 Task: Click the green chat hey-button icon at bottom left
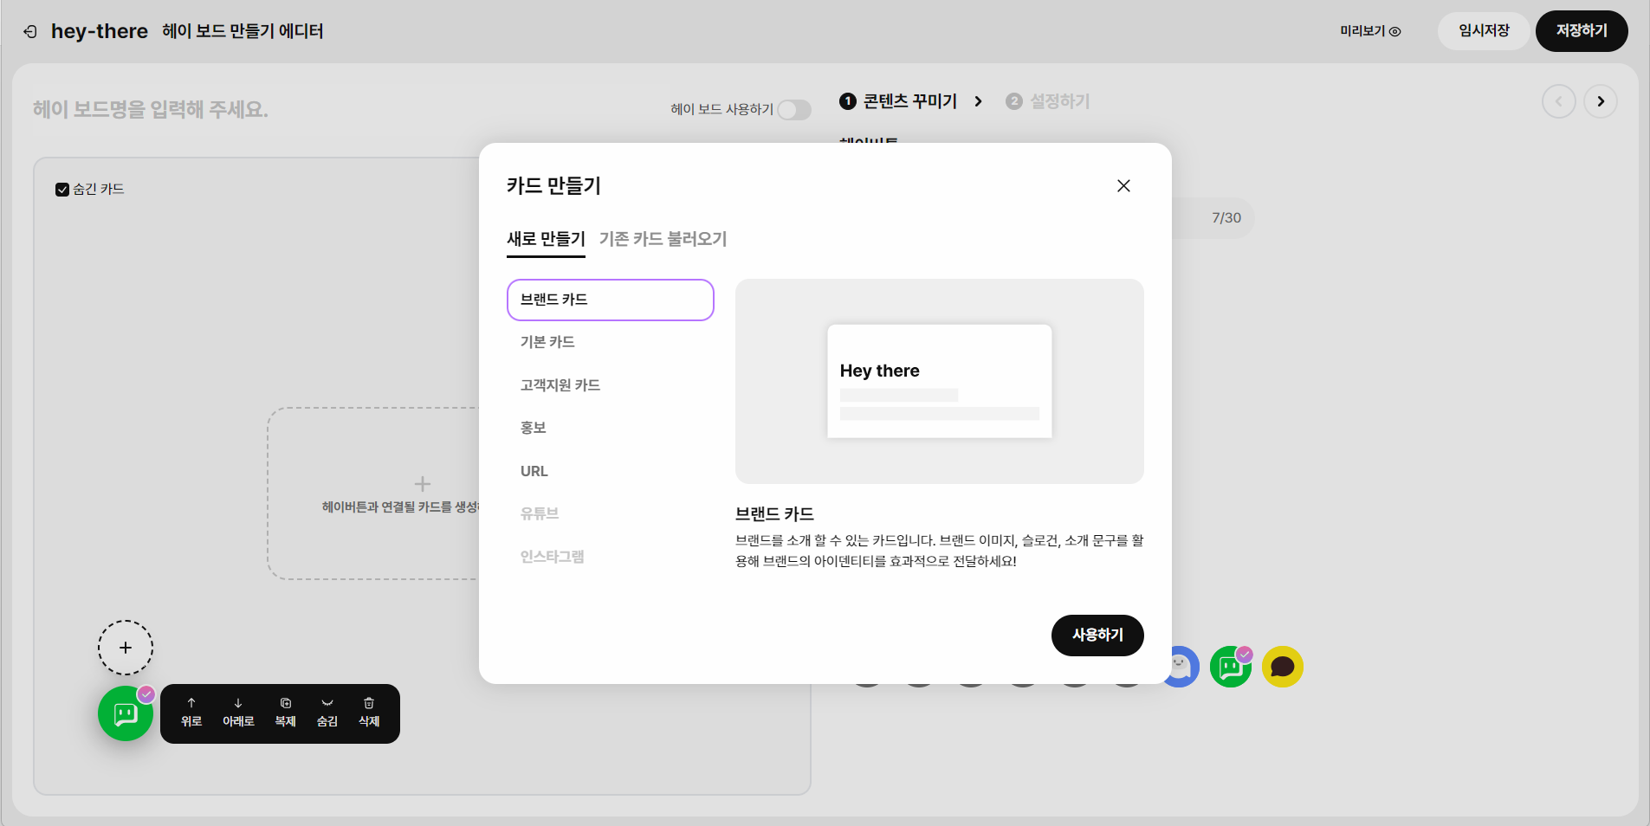126,713
